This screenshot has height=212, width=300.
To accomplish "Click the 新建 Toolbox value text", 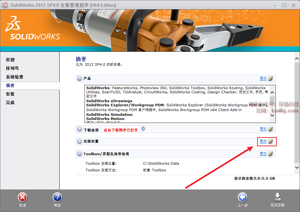I will pos(154,170).
